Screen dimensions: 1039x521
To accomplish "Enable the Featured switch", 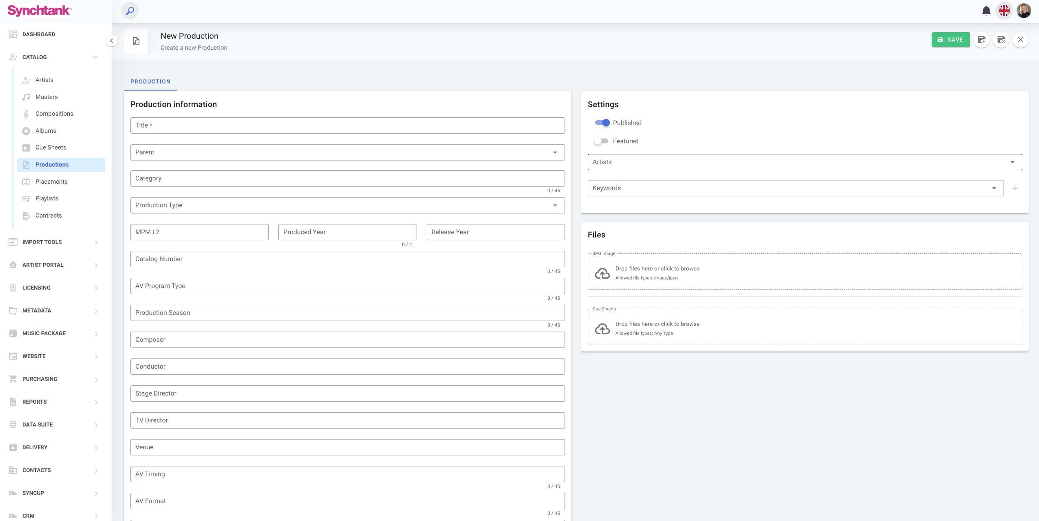I will tap(601, 141).
